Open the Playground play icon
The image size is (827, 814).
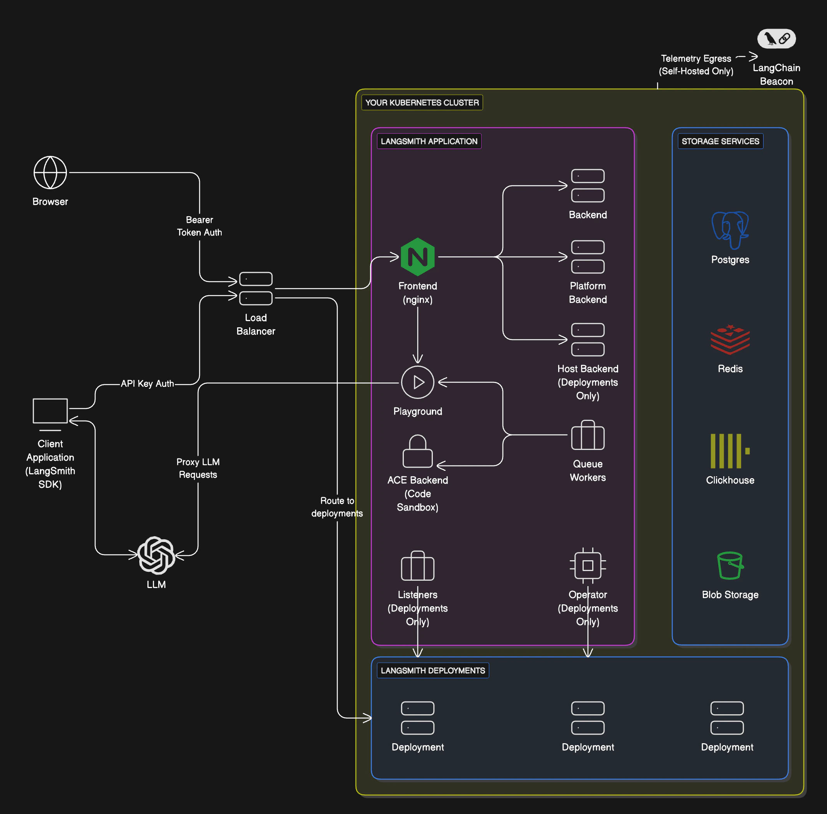(x=417, y=382)
